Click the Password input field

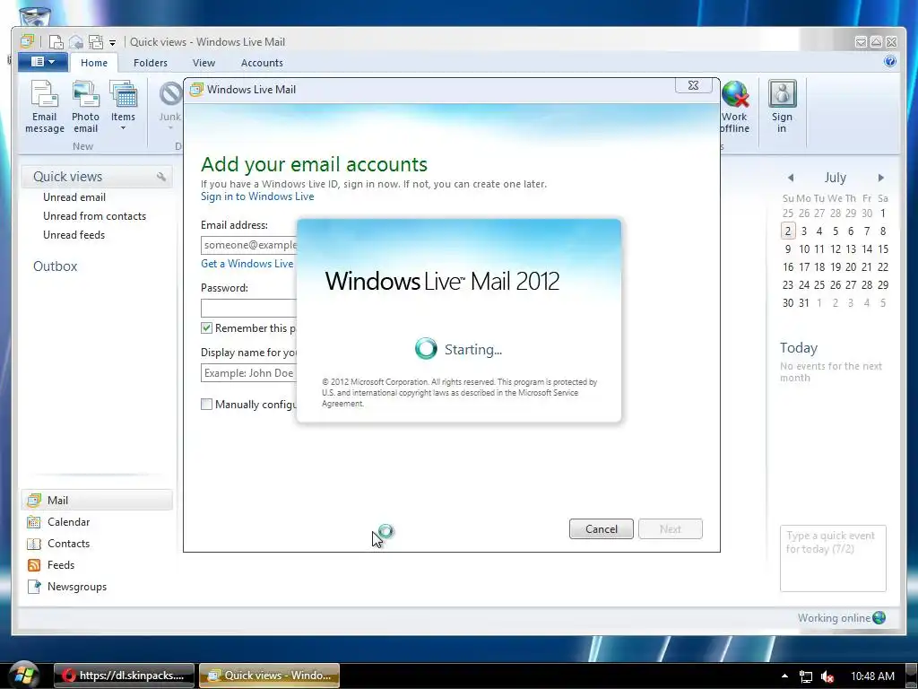coord(249,309)
